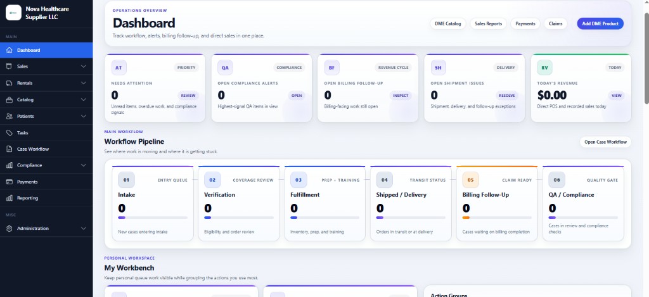Open Dashboard in the sidebar
Image resolution: width=649 pixels, height=297 pixels.
pos(46,50)
